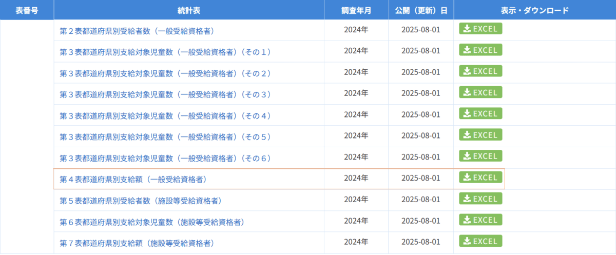Download EXCEL for highlighted 第4表 row

480,178
